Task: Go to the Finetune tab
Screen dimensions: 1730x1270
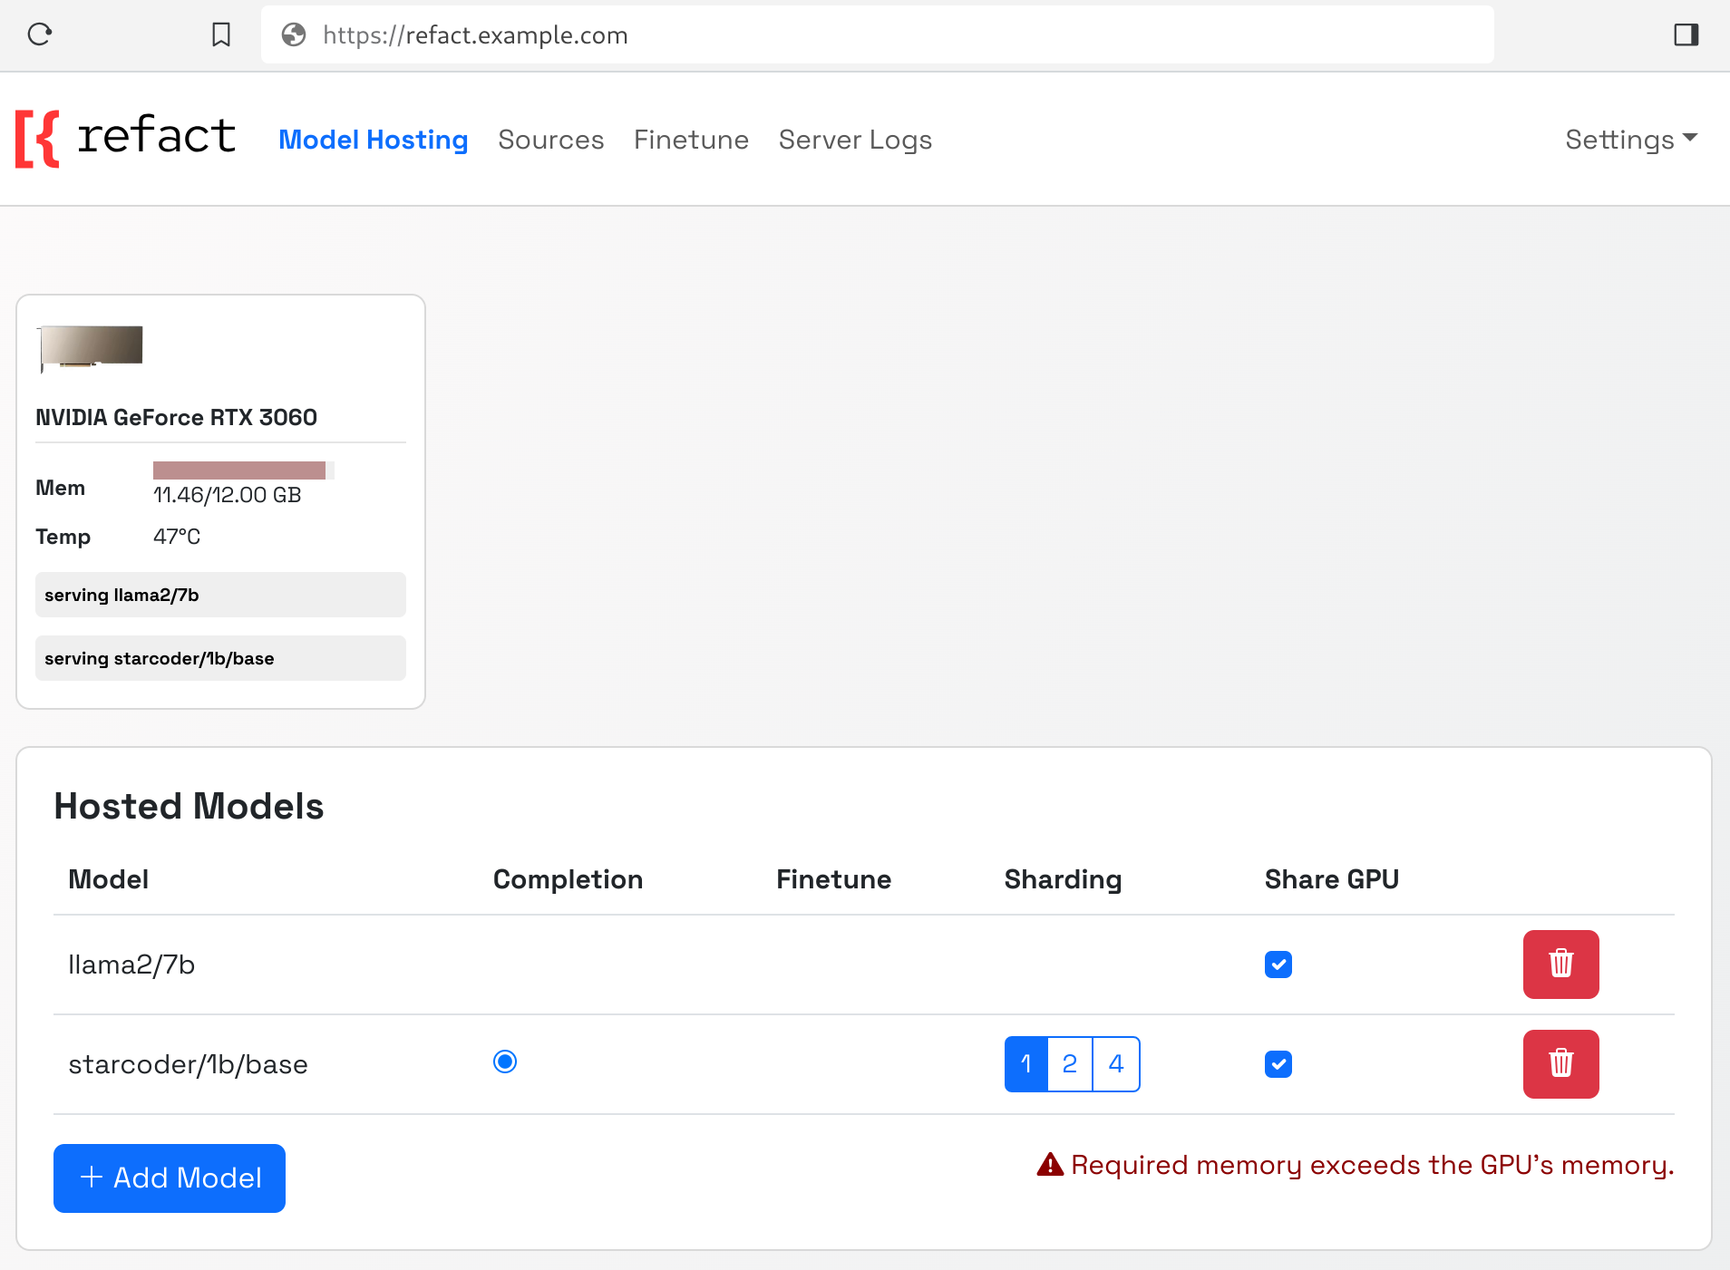Action: (x=692, y=140)
